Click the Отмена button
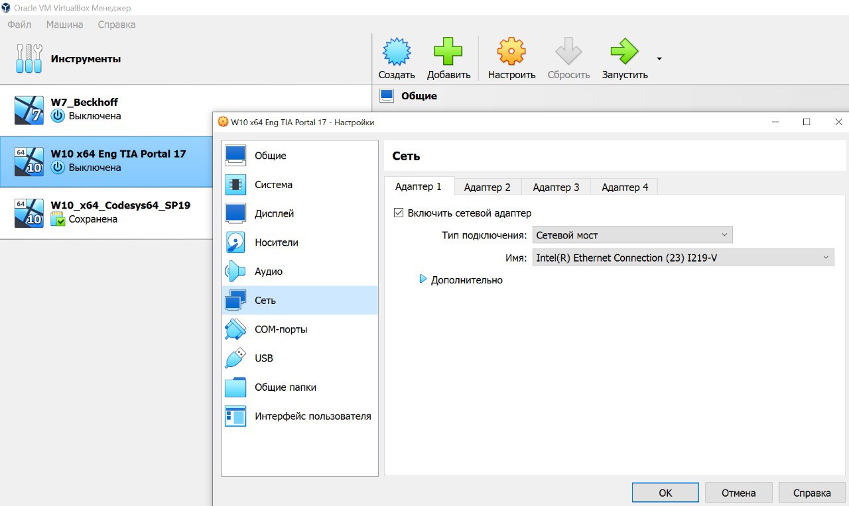 tap(739, 493)
